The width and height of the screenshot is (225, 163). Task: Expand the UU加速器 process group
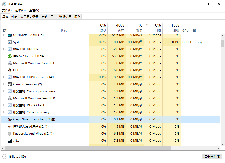click(x=4, y=35)
